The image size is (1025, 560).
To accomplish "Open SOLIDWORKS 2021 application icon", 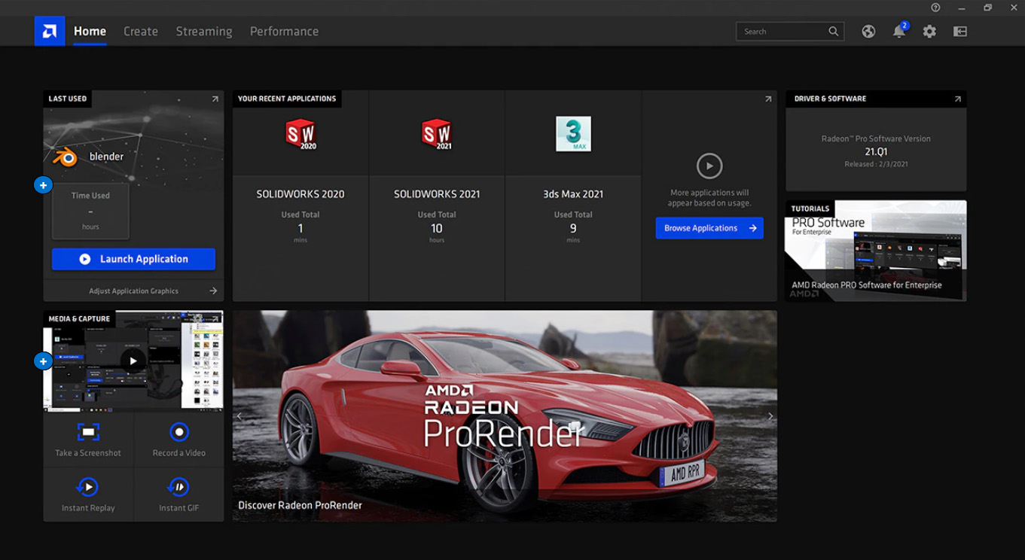I will coord(437,134).
